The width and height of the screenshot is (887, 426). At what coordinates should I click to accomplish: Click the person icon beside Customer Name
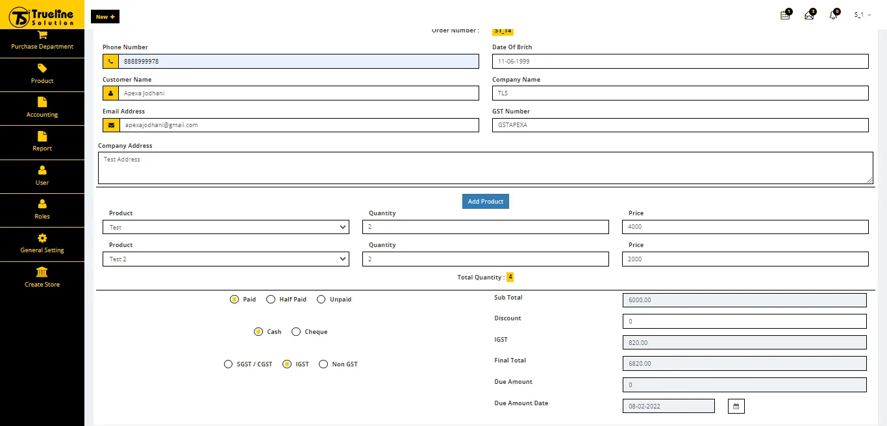(110, 93)
